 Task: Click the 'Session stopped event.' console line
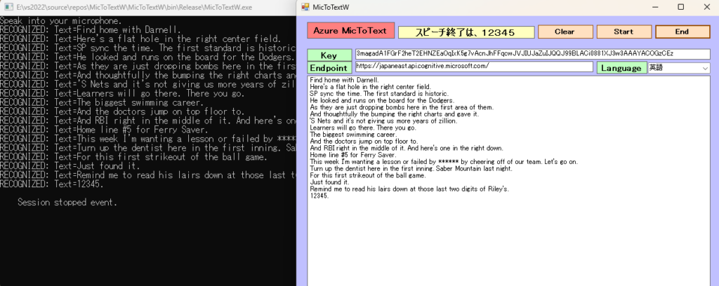(x=67, y=203)
